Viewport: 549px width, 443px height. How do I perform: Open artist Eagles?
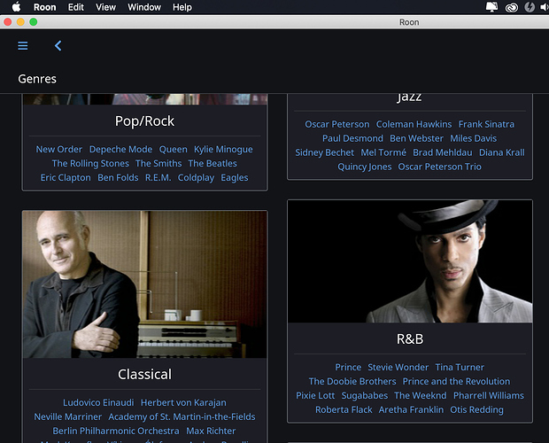click(x=235, y=177)
